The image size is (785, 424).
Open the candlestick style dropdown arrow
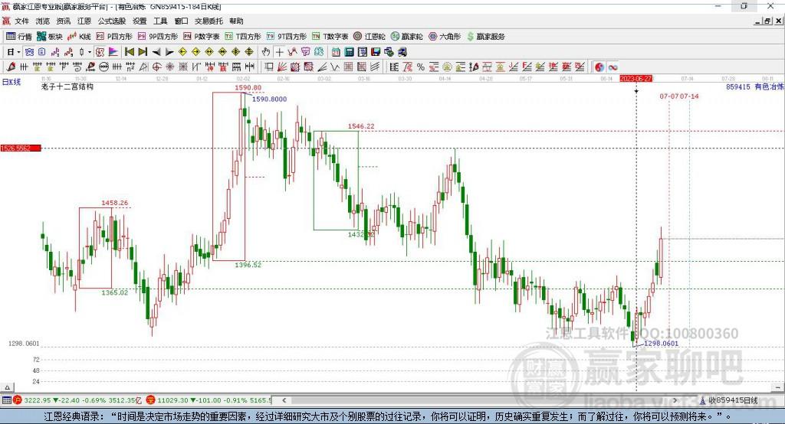point(90,51)
